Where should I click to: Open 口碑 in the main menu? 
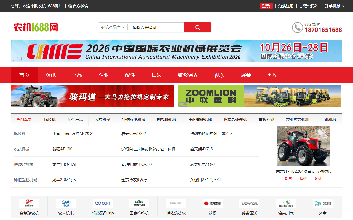tap(157, 75)
